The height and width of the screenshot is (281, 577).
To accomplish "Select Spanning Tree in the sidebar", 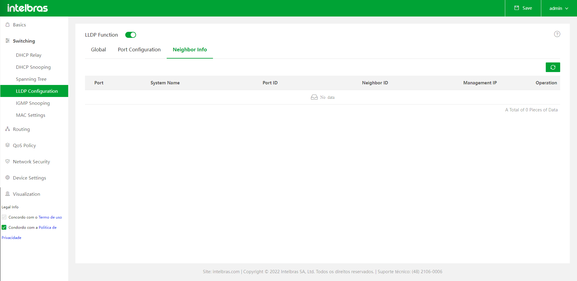I will pos(31,79).
